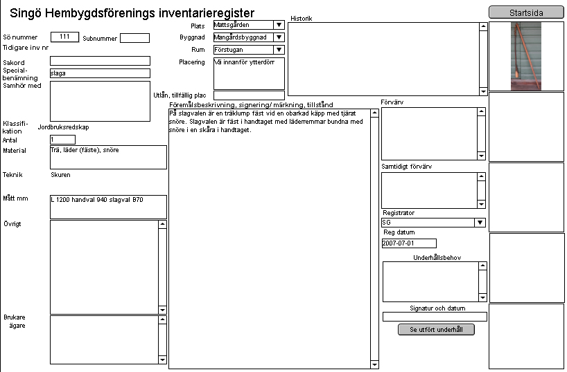Click the Se utfört underhåll button
The height and width of the screenshot is (372, 567).
coord(436,329)
